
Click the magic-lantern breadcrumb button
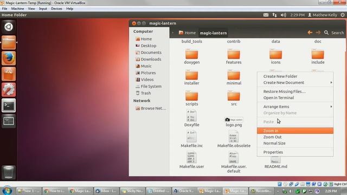click(213, 32)
